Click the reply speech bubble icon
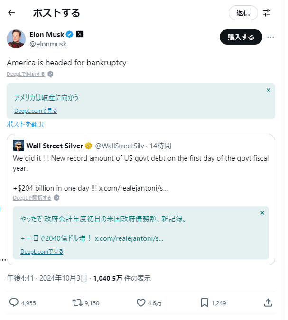The width and height of the screenshot is (288, 320). click(x=14, y=302)
